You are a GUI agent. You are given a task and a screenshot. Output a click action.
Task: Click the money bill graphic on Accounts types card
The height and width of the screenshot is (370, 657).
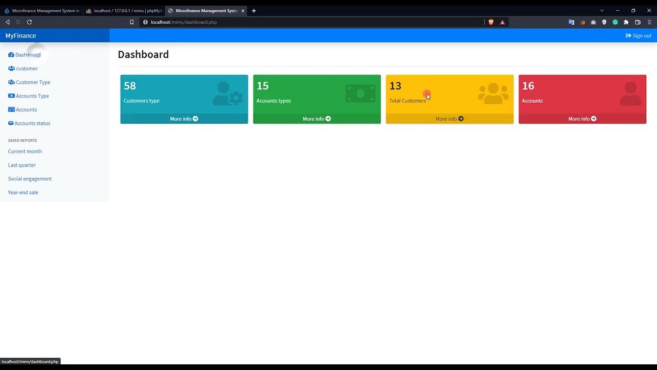pyautogui.click(x=360, y=94)
